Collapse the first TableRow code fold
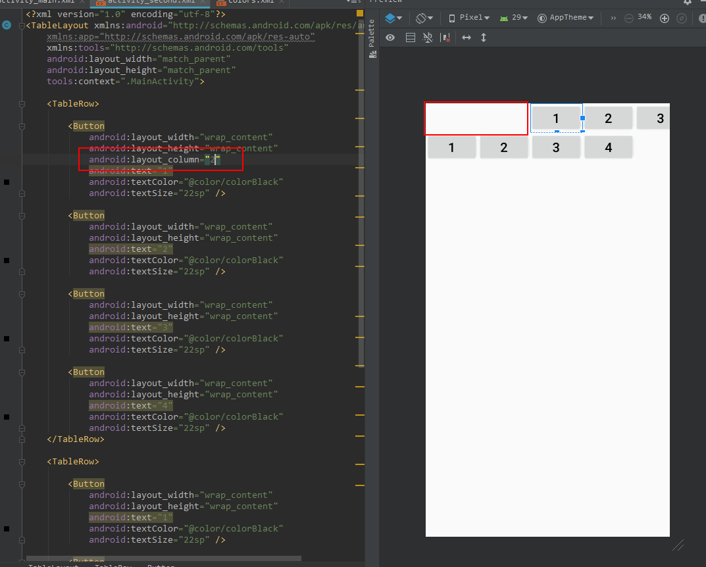This screenshot has width=706, height=567. coord(22,104)
